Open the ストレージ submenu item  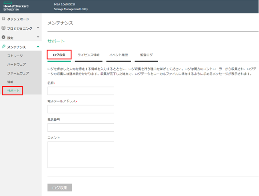point(15,56)
